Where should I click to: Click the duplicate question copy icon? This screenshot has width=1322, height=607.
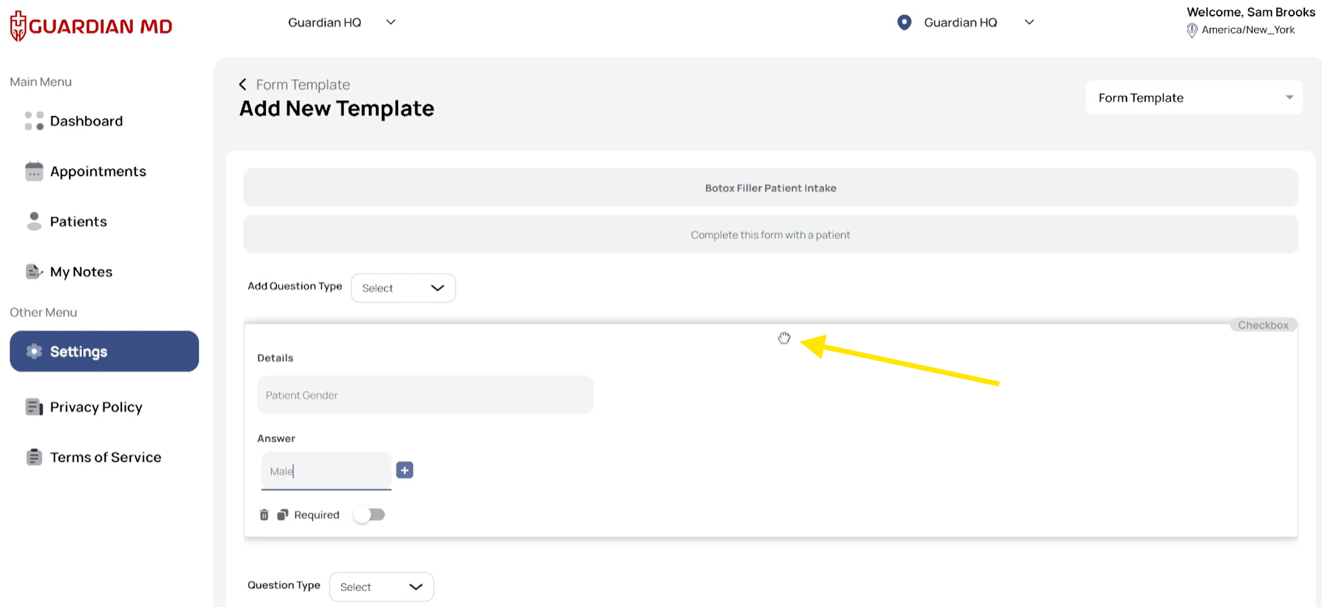pyautogui.click(x=282, y=515)
